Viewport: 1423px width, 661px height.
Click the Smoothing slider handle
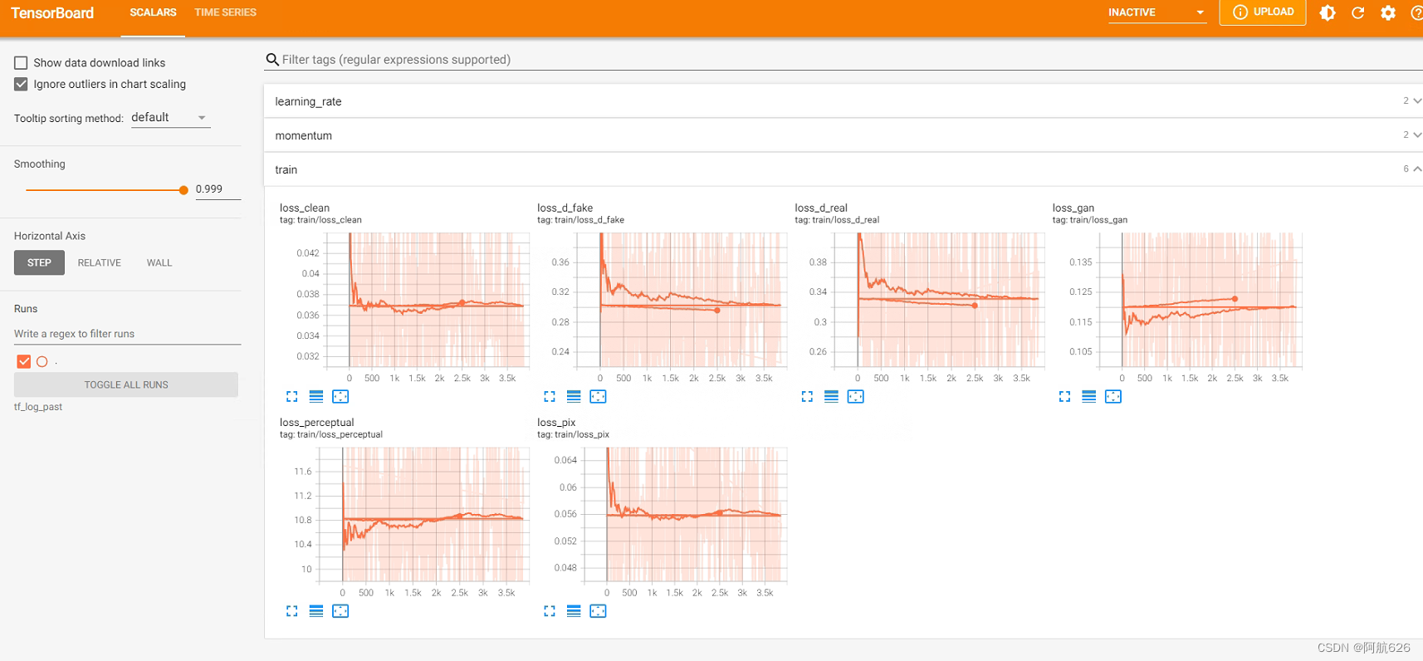click(x=183, y=190)
